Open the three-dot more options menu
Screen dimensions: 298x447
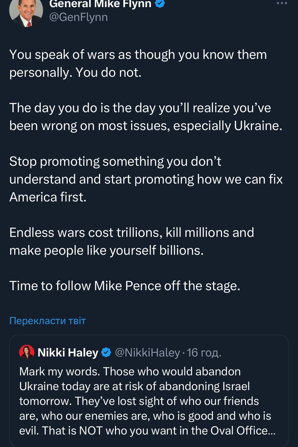[x=282, y=3]
